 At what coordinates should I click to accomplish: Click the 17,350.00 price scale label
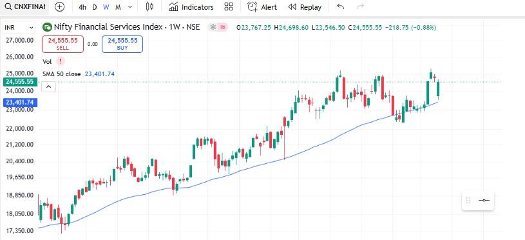20,230
